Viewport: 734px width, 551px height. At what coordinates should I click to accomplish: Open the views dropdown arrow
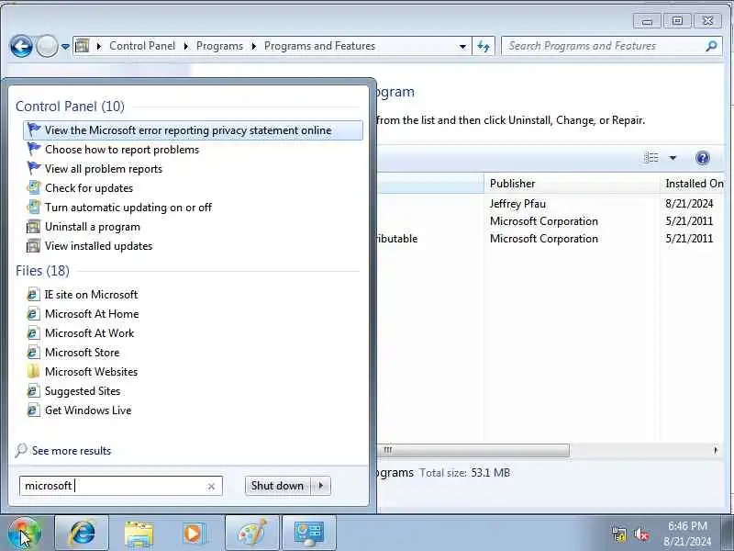click(x=673, y=158)
